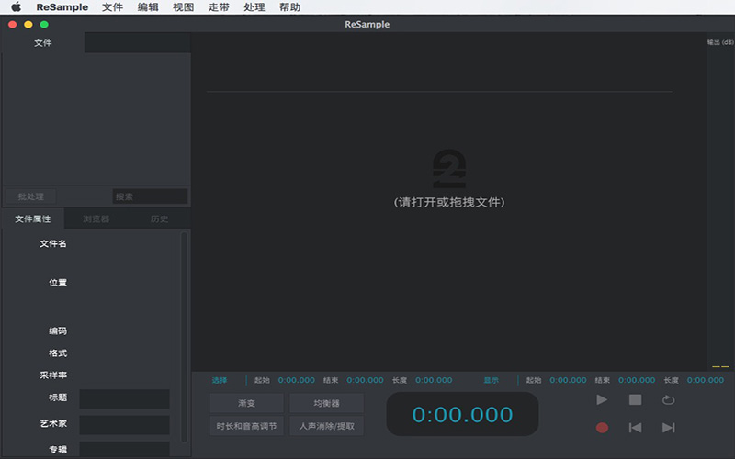Open the ReSample application menu
Image resolution: width=735 pixels, height=459 pixels.
coord(62,7)
